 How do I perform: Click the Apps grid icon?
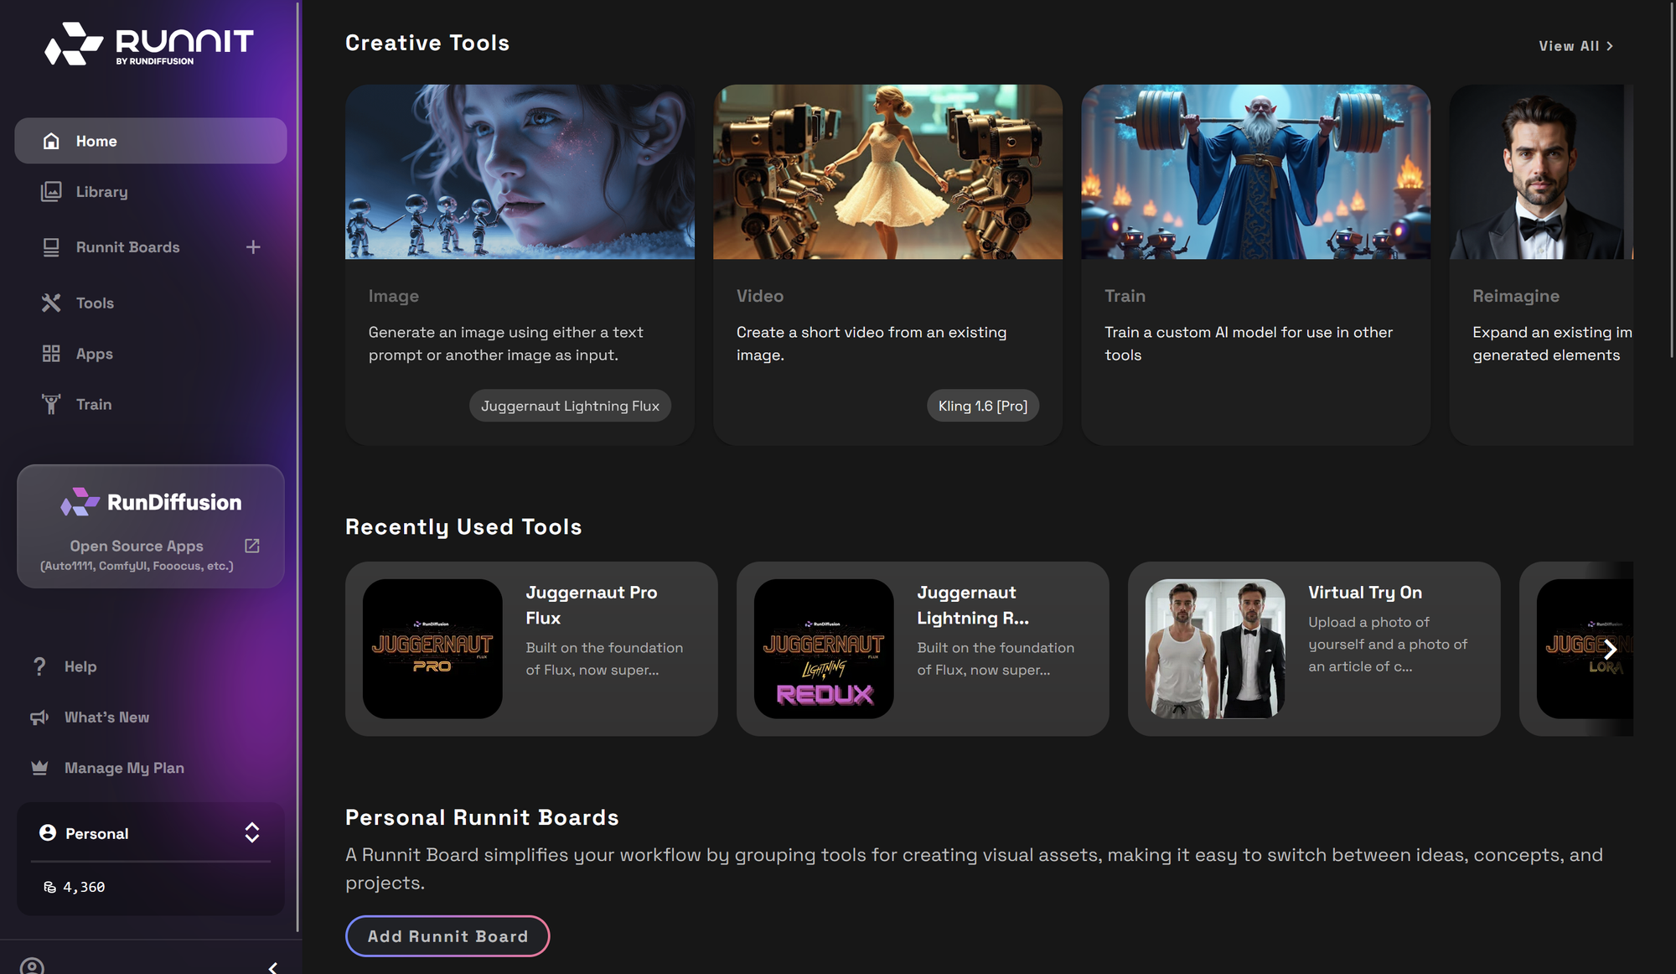pyautogui.click(x=51, y=354)
